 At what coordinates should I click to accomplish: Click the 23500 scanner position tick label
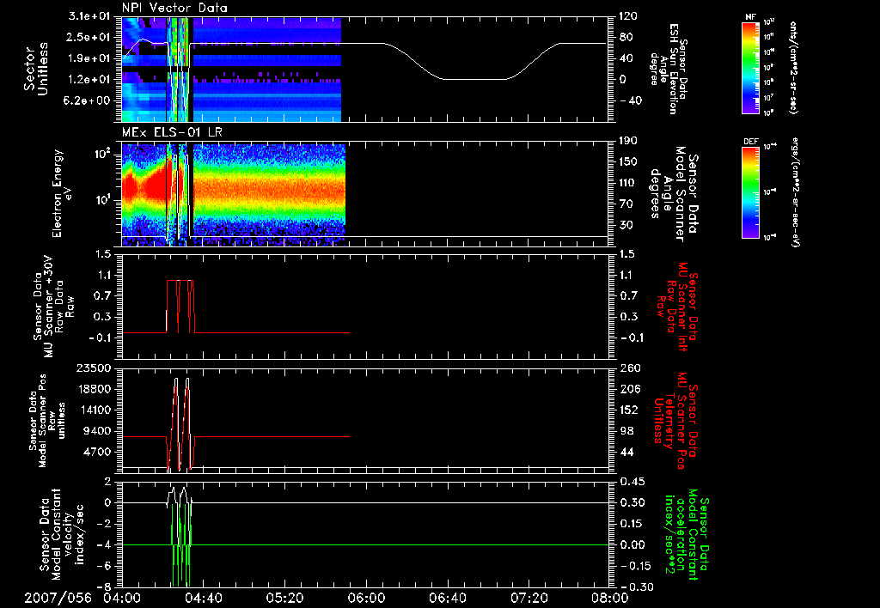pyautogui.click(x=94, y=368)
